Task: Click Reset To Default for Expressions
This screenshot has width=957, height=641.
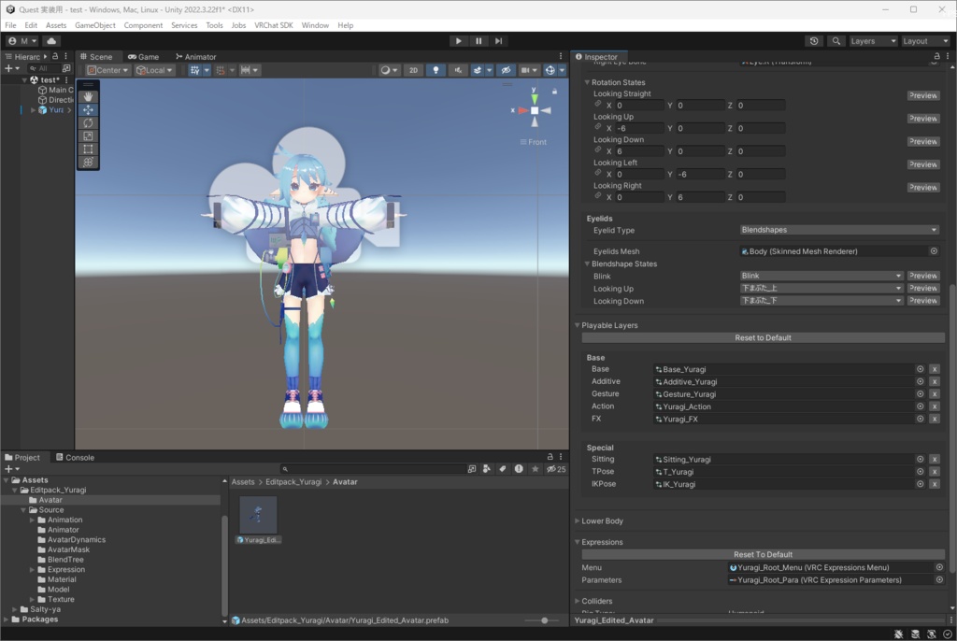Action: (x=763, y=554)
